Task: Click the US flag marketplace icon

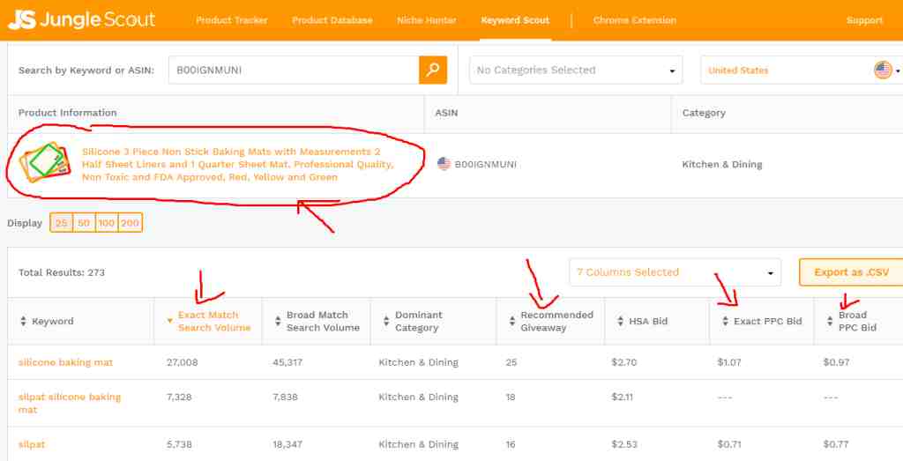Action: coord(883,71)
